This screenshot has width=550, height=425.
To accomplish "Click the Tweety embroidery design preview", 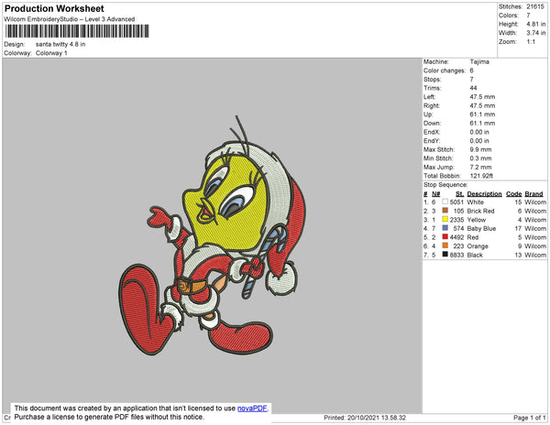I will pos(211,235).
